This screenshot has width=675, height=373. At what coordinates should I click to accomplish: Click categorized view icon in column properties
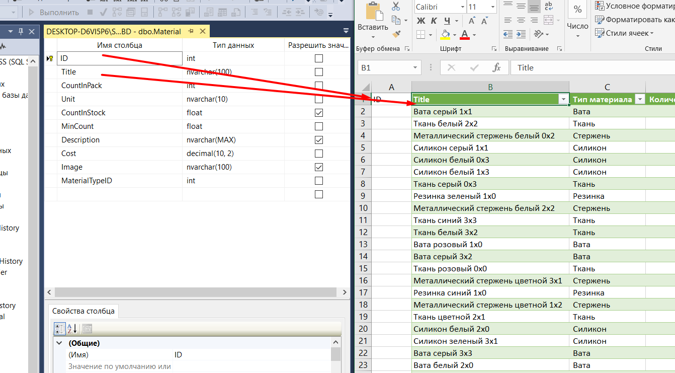point(59,329)
